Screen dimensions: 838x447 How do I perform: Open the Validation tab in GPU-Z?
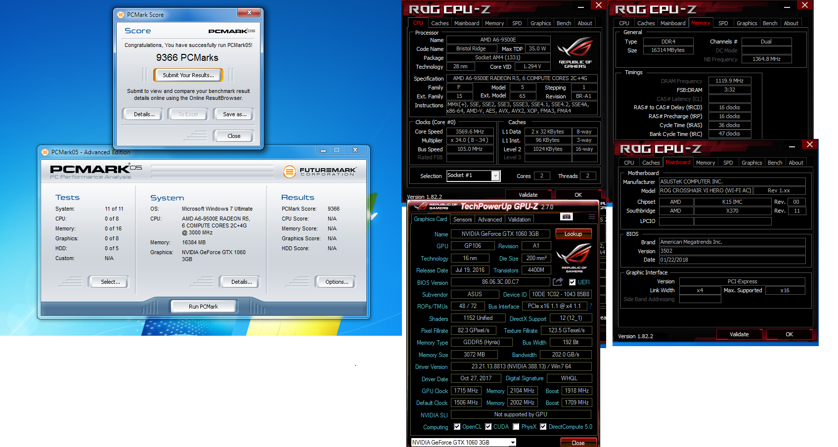pos(519,220)
